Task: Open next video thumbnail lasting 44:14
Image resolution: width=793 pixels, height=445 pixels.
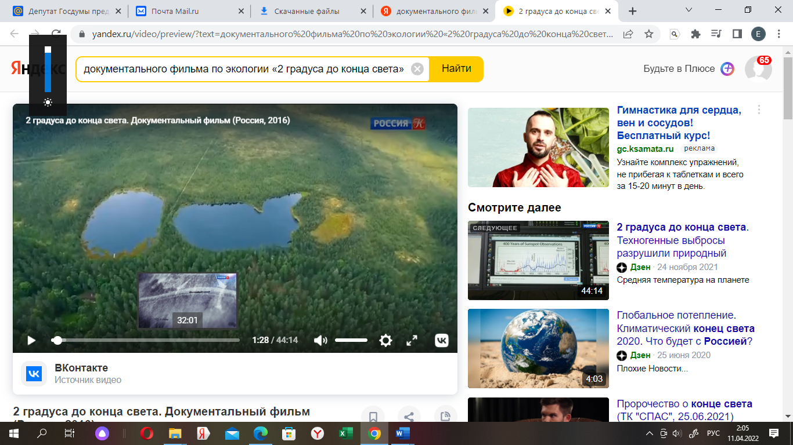Action: click(x=538, y=260)
